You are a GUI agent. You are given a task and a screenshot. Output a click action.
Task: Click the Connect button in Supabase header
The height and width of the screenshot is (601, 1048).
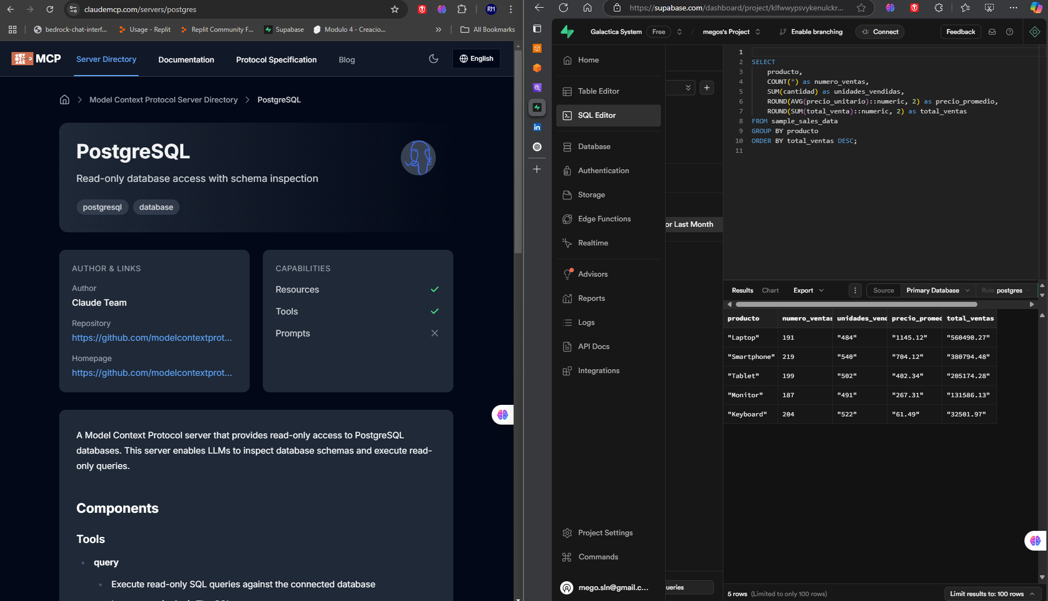(880, 32)
